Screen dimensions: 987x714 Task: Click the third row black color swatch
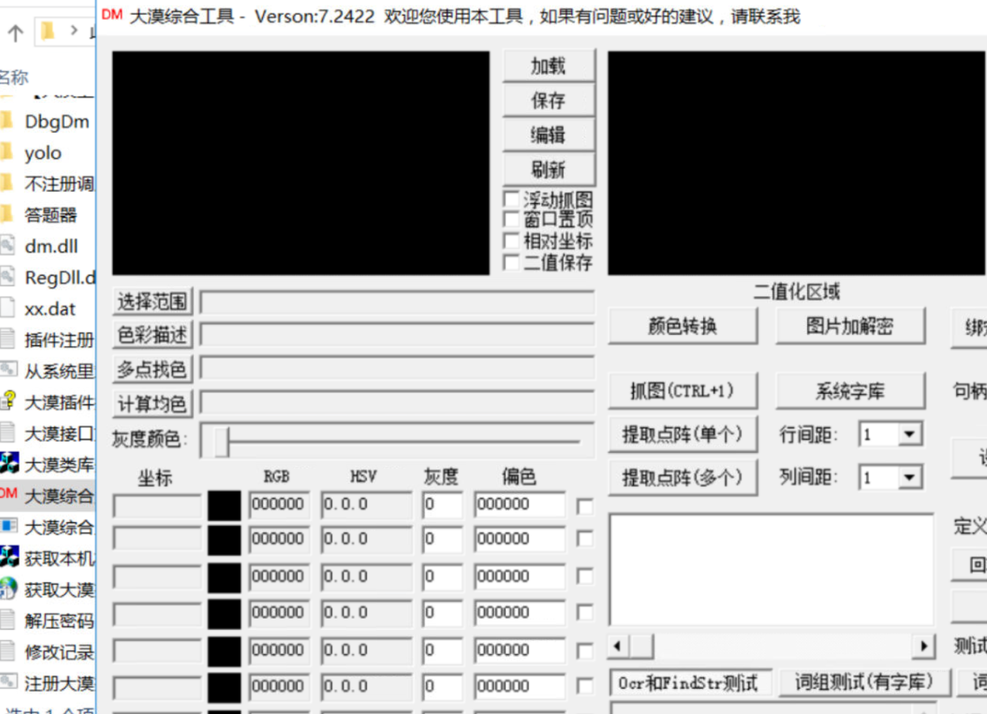(x=225, y=577)
